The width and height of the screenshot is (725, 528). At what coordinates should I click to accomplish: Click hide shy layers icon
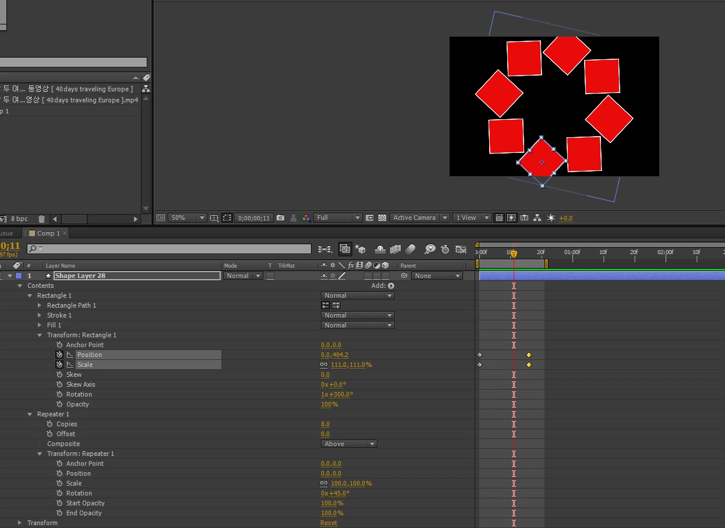pos(380,249)
